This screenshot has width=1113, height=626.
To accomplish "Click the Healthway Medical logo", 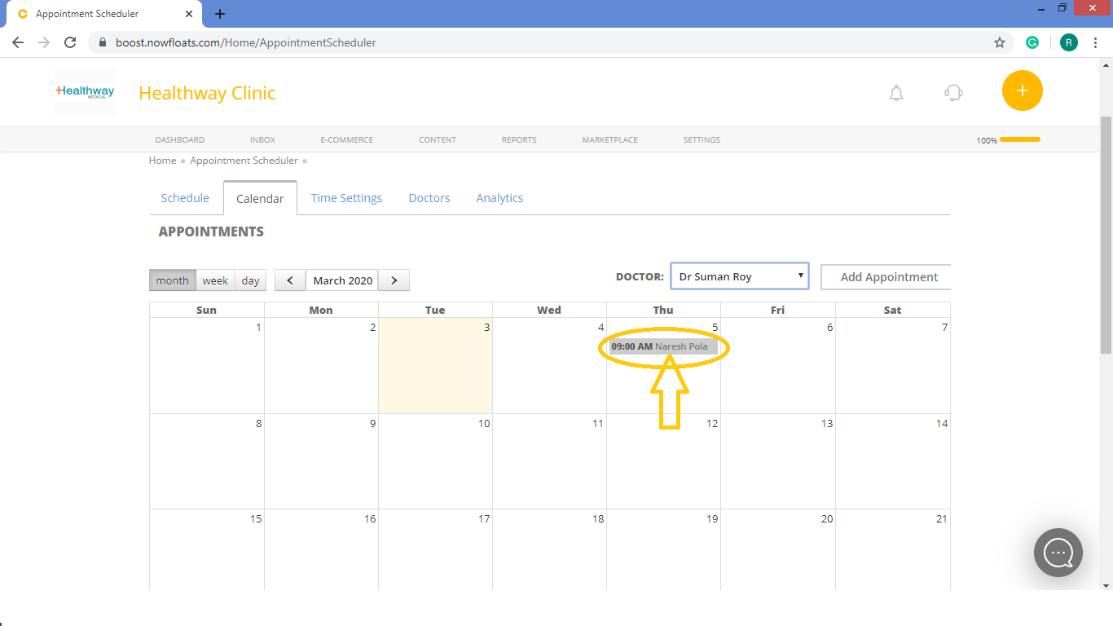I will [x=85, y=92].
